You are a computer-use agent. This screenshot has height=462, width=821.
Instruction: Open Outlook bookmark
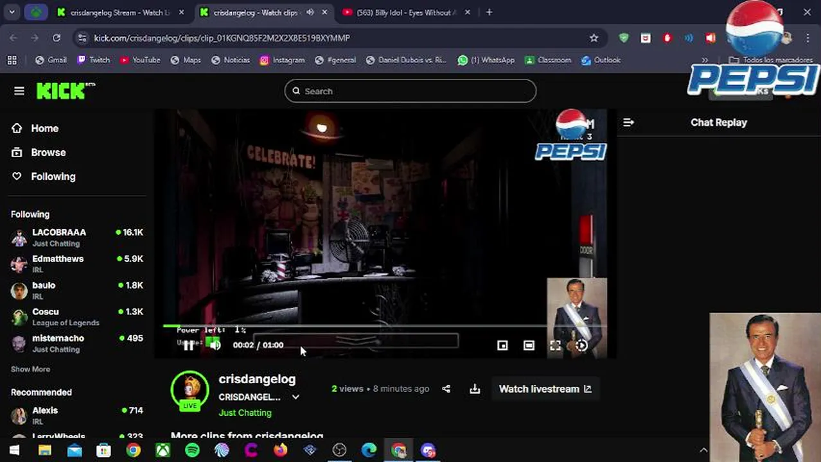601,60
